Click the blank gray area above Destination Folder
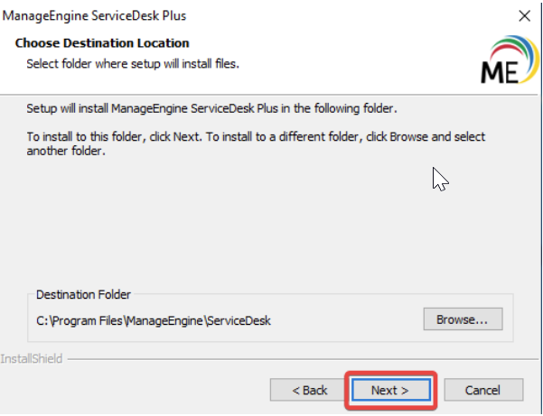The height and width of the screenshot is (416, 543). click(x=226, y=226)
